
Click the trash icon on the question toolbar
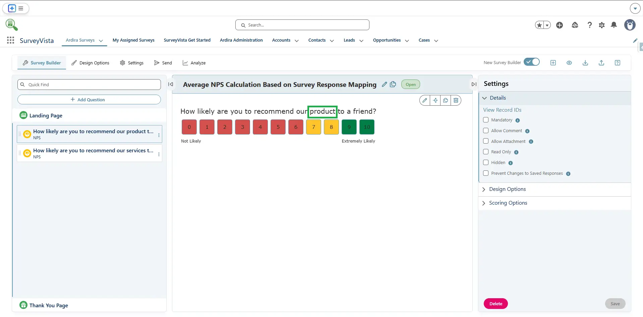tap(456, 100)
